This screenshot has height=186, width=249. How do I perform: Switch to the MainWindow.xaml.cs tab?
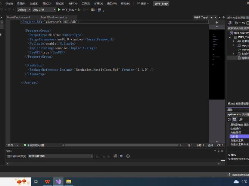(54, 17)
